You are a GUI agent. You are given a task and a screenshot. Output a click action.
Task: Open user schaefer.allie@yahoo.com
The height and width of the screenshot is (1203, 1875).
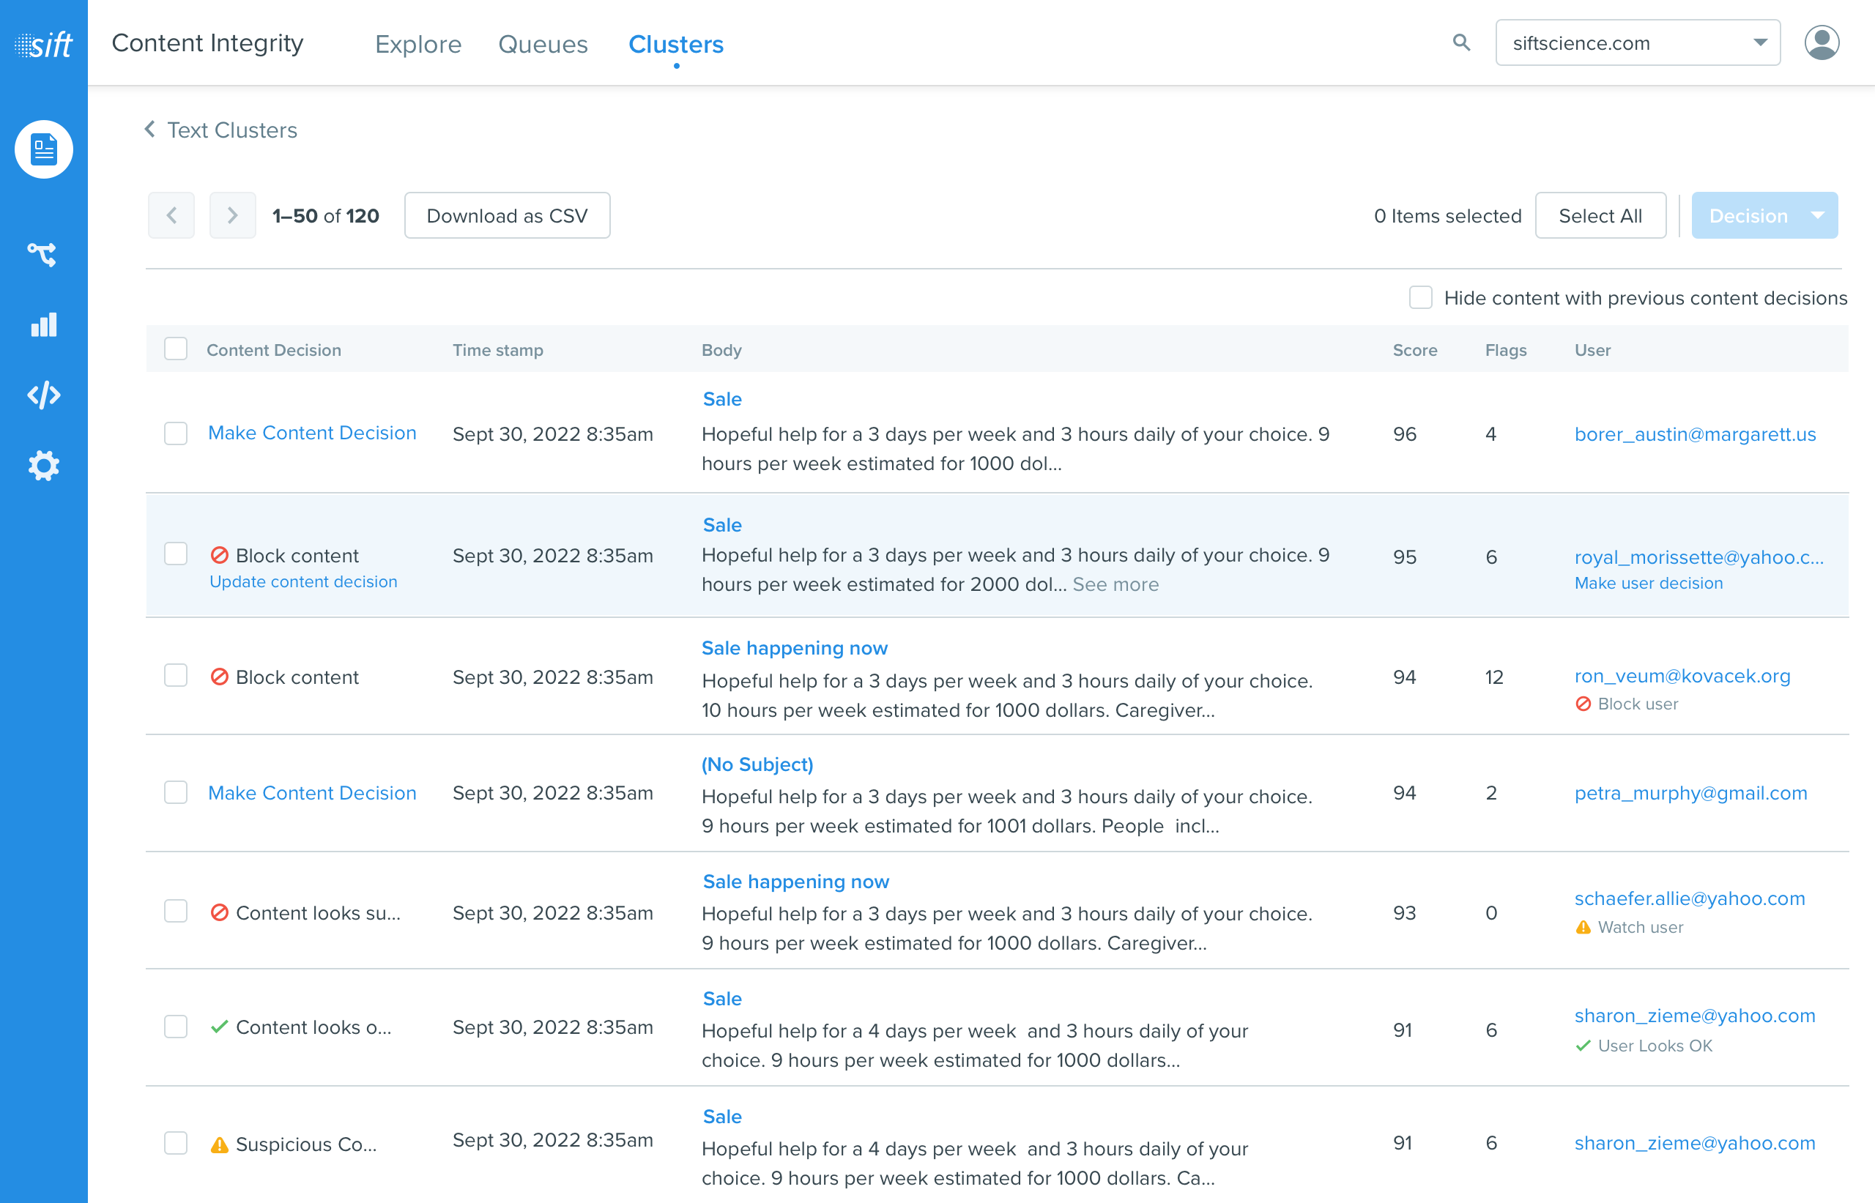point(1690,898)
